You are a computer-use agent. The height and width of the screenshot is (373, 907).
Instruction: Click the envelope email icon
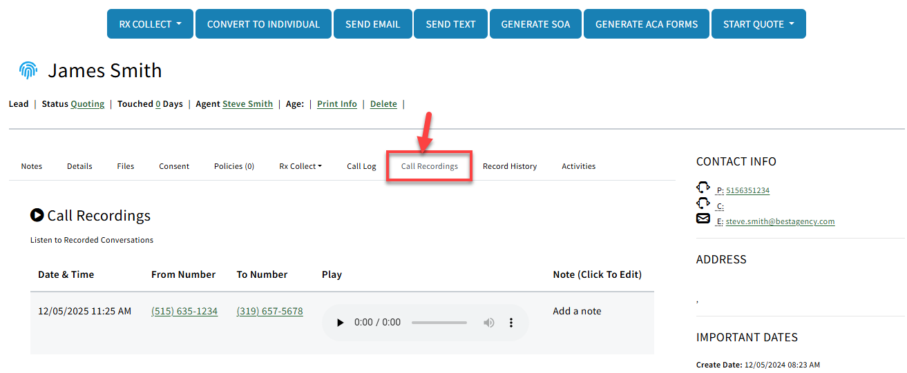tap(703, 219)
